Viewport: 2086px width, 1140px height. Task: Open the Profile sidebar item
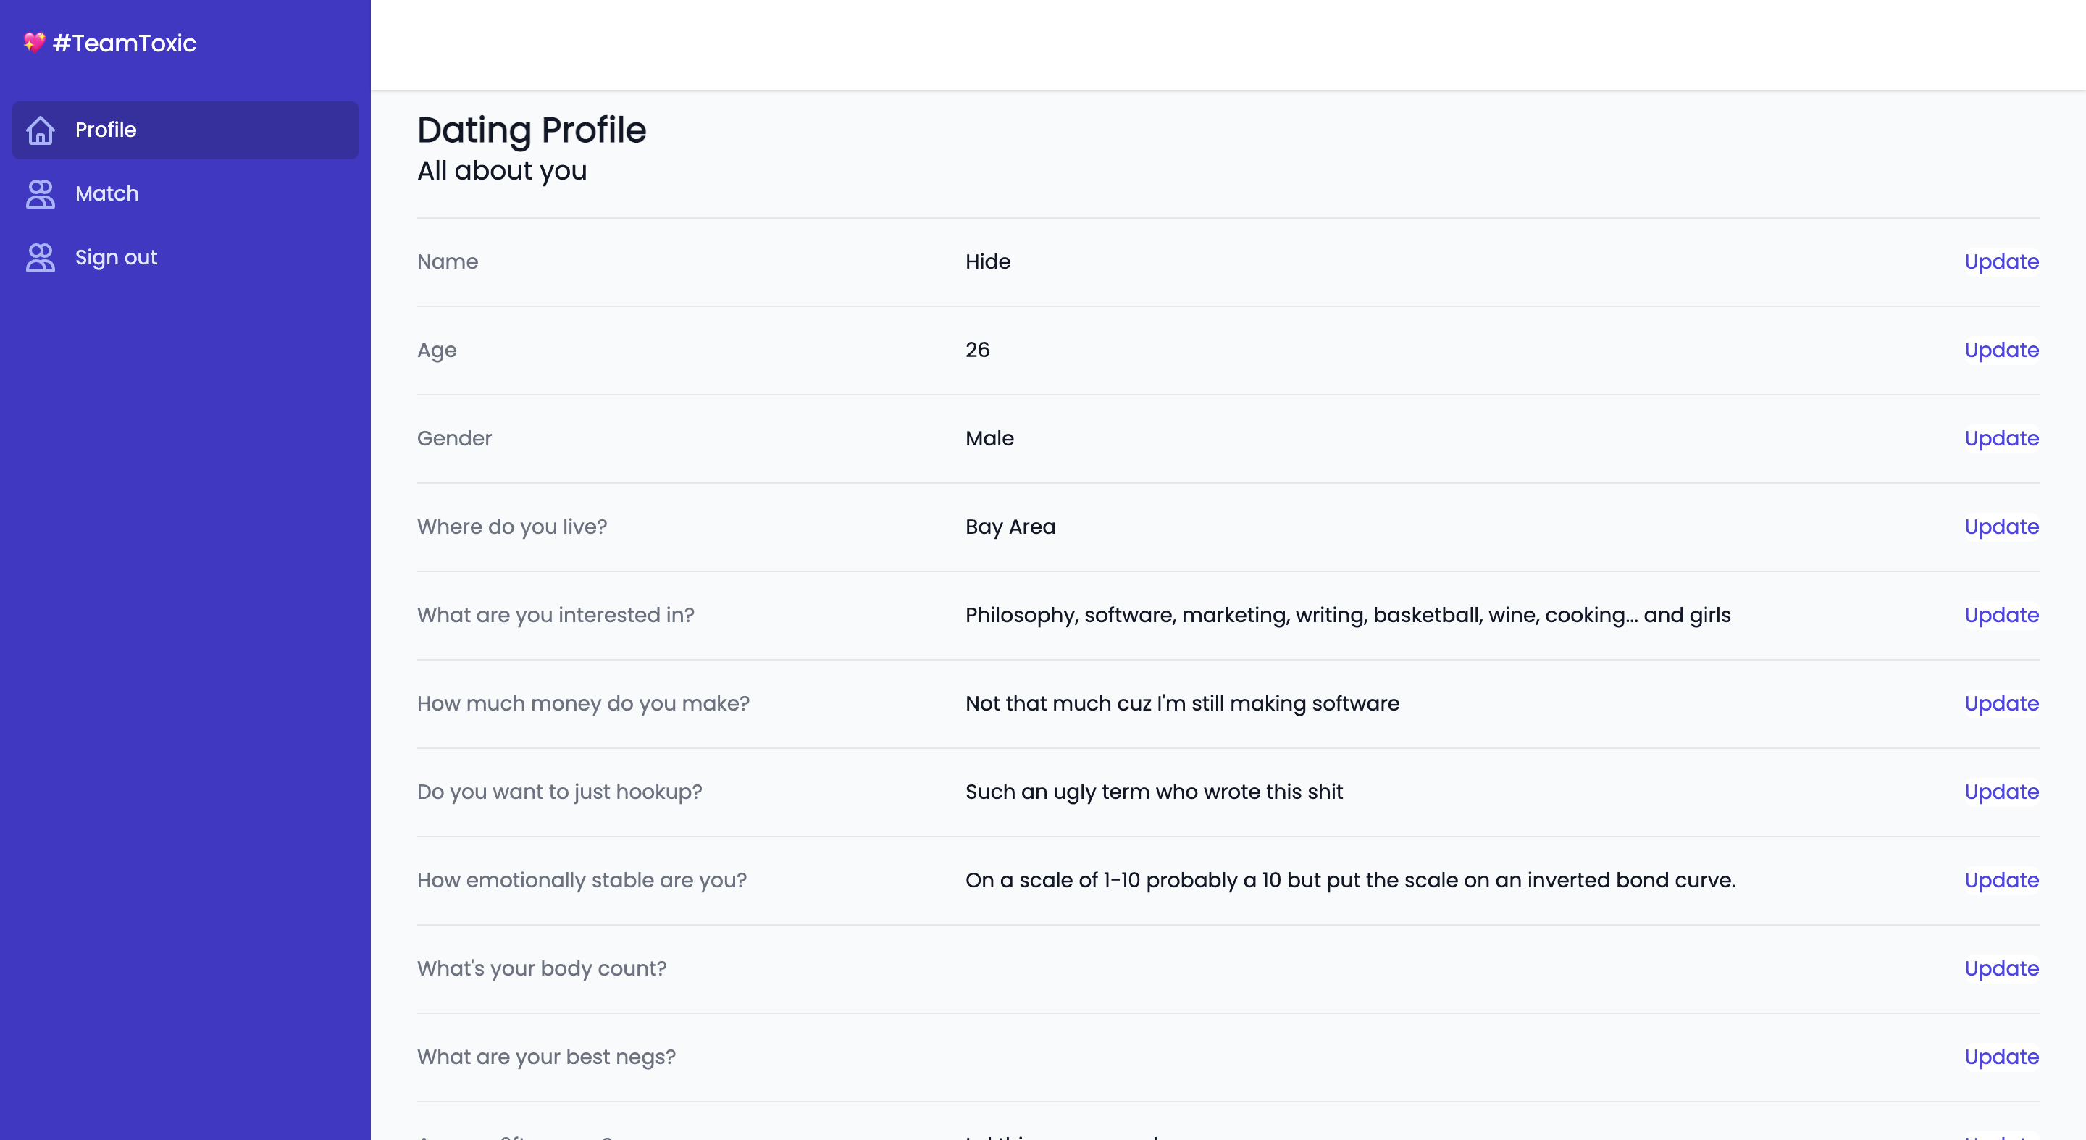tap(105, 130)
